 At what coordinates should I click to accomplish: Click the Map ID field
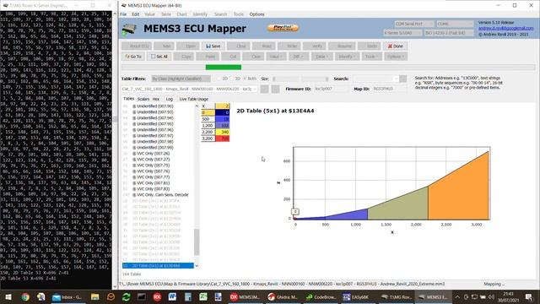(x=389, y=89)
